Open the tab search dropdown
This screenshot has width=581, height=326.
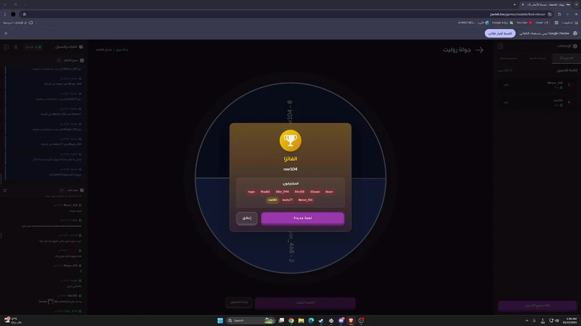point(576,5)
